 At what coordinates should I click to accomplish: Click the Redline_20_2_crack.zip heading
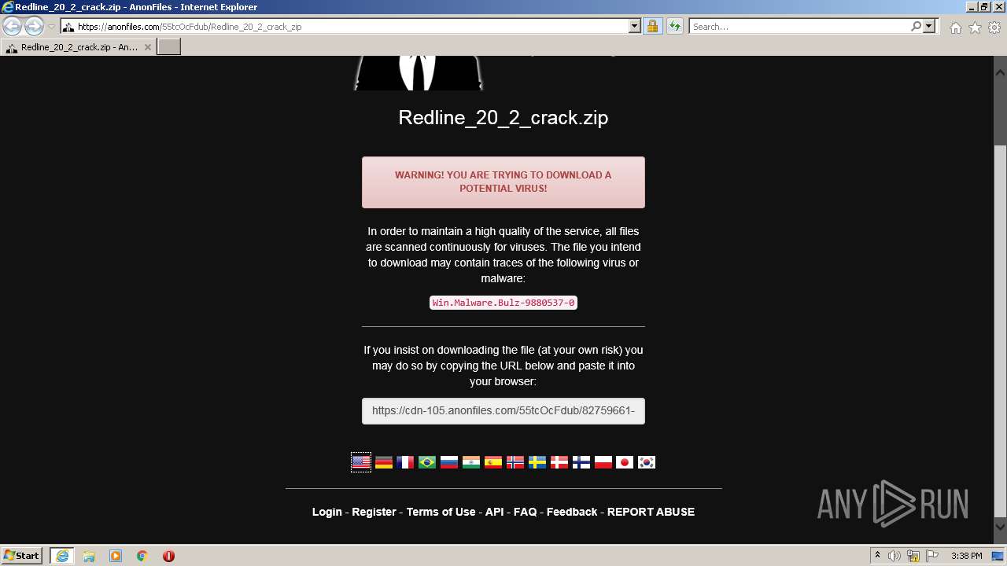click(503, 117)
